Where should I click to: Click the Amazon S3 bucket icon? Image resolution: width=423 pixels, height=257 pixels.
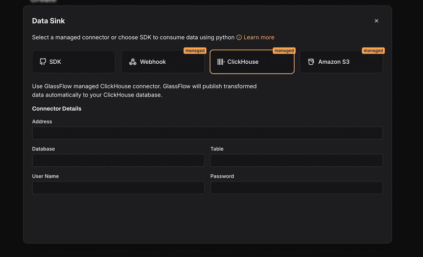click(311, 62)
